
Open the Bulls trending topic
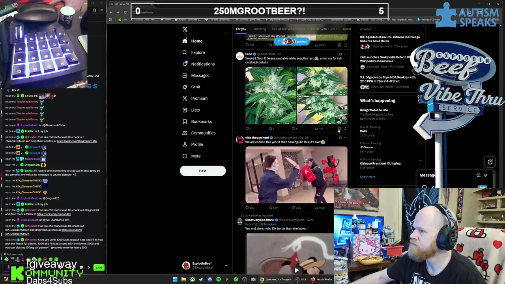point(363,131)
